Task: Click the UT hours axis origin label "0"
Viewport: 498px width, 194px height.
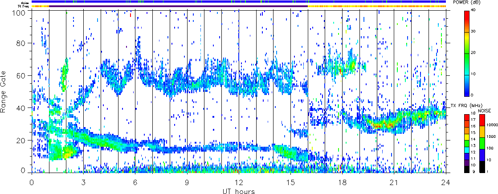Action: (x=32, y=182)
